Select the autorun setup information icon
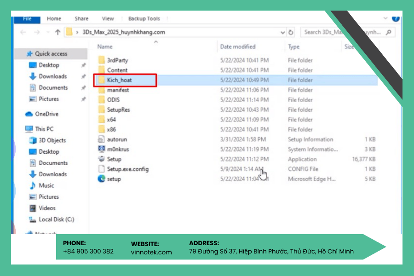This screenshot has height=276, width=414. tap(101, 139)
